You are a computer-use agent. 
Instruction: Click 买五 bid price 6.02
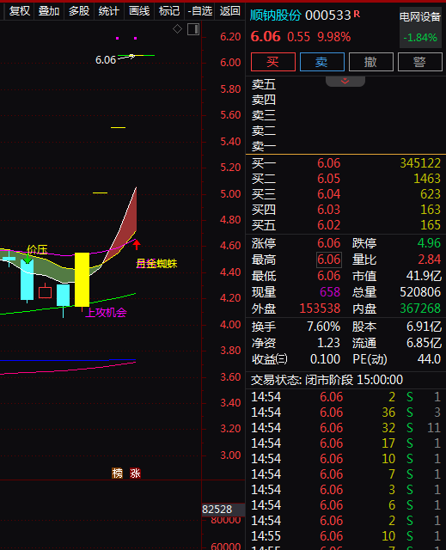click(328, 225)
